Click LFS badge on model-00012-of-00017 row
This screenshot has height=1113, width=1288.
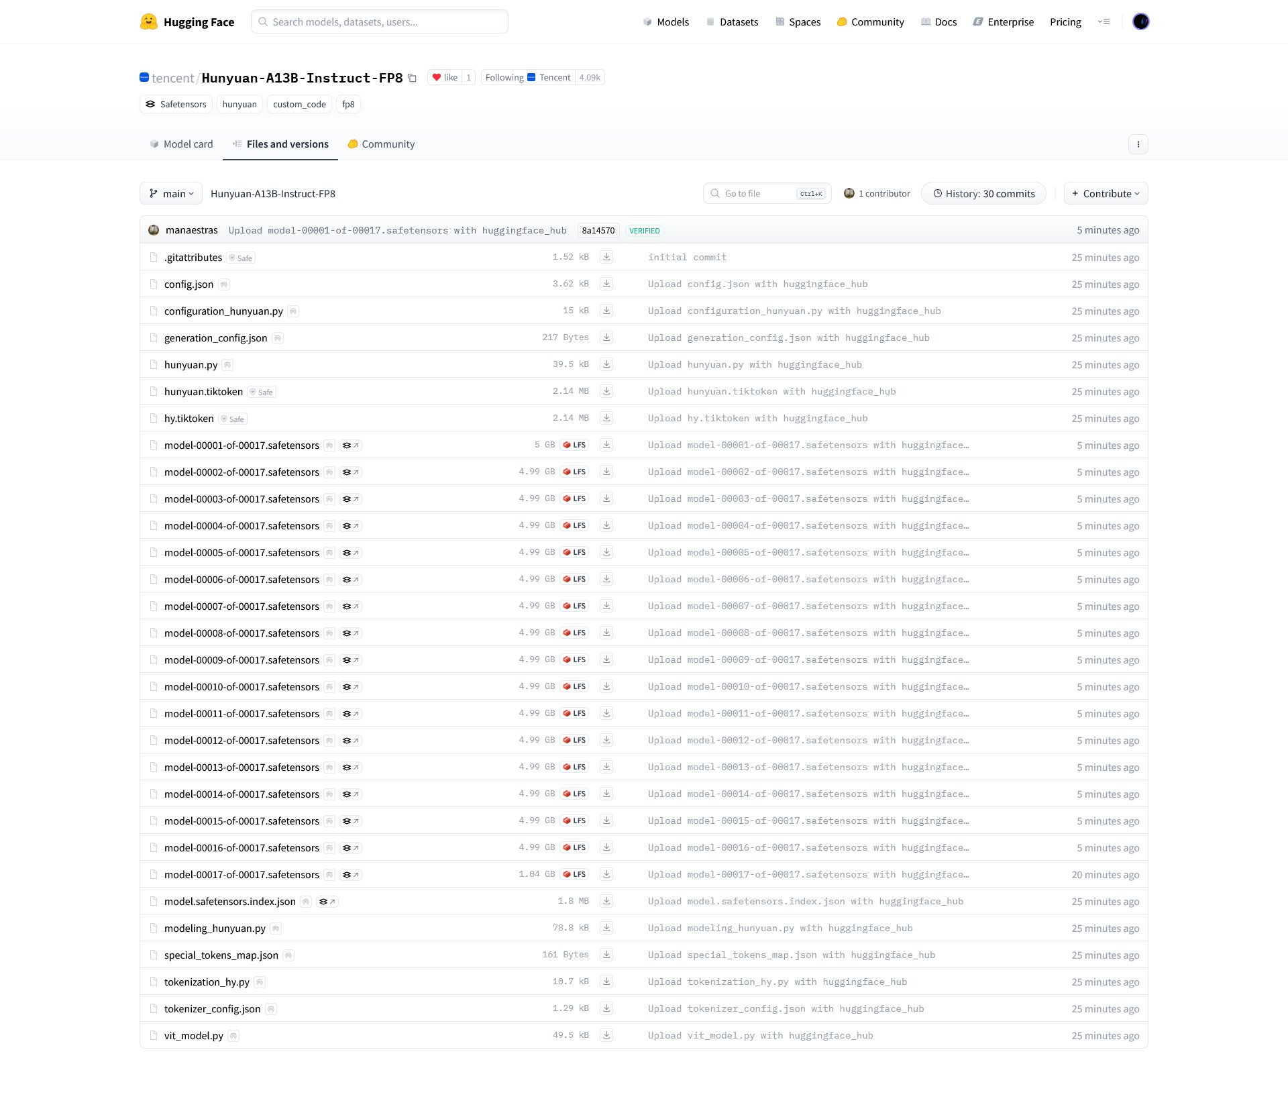574,740
